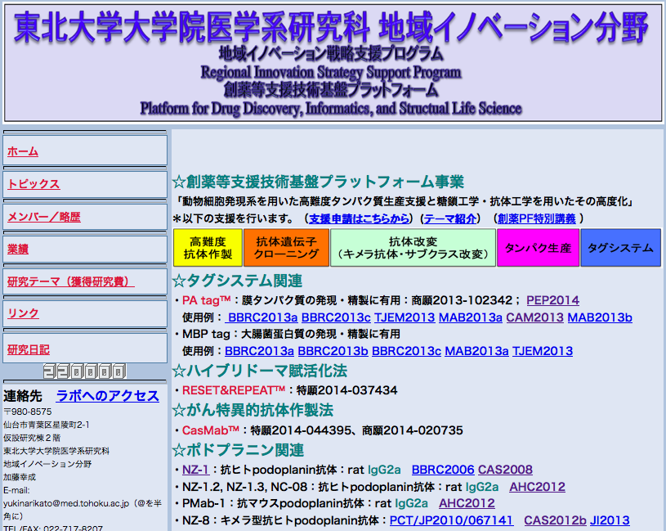Open the CAM2013 link

point(534,317)
